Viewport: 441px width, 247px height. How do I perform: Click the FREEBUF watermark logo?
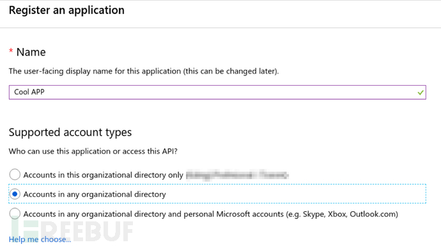click(x=72, y=231)
